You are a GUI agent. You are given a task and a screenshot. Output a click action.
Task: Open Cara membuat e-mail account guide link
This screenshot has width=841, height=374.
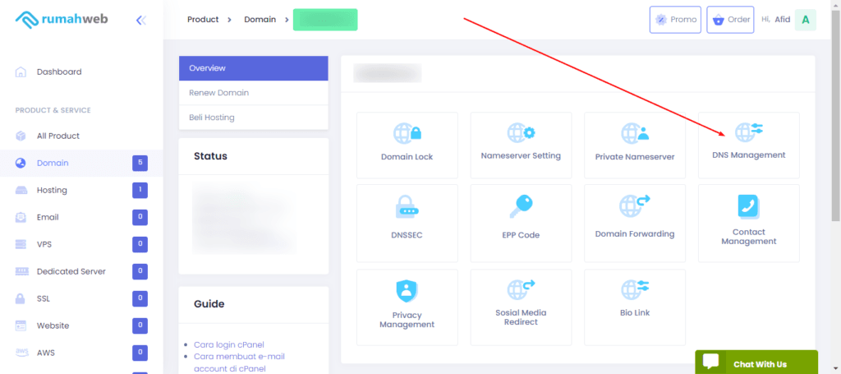(x=239, y=362)
